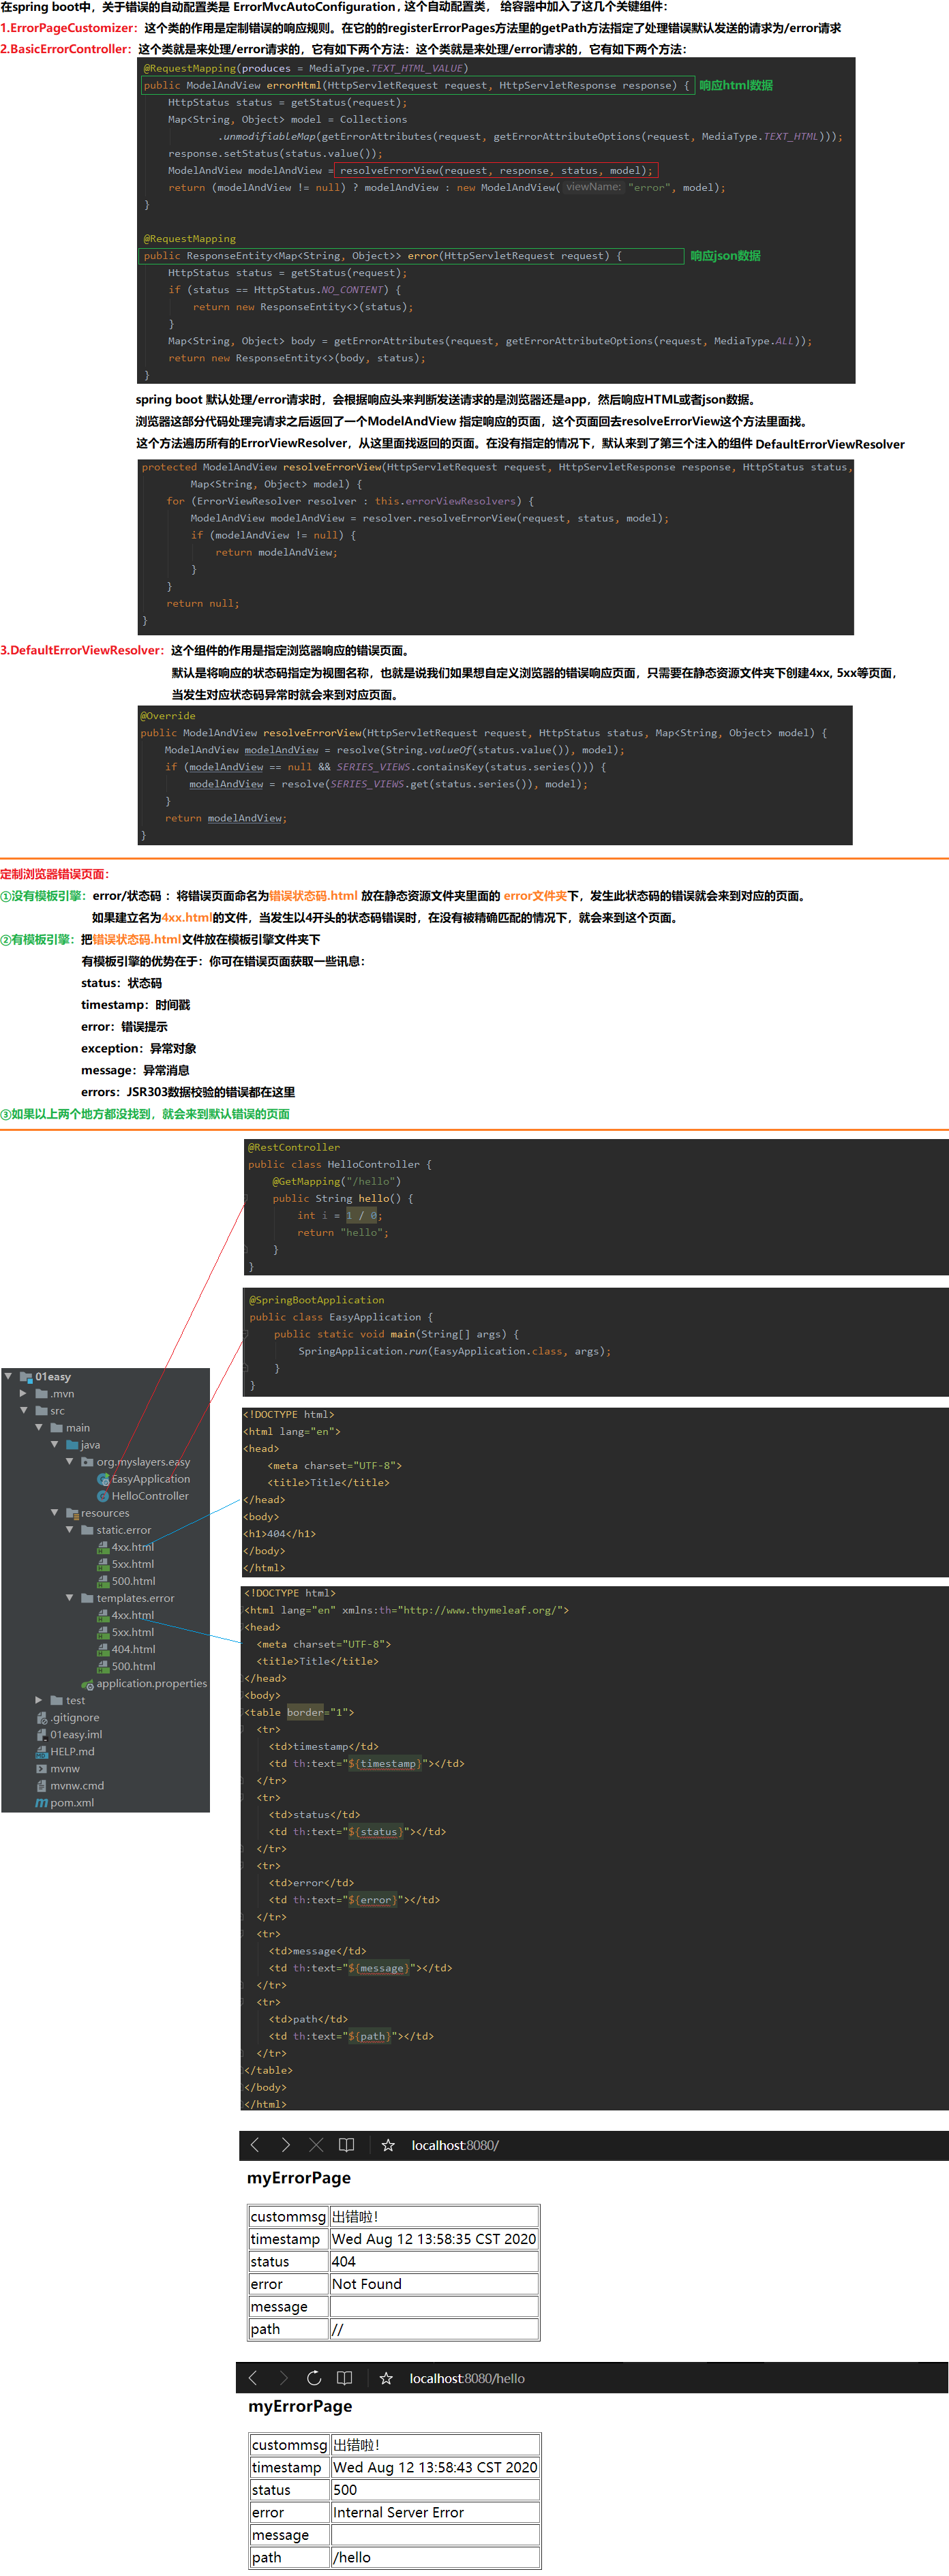Click the pom.xml Maven file icon
949x2576 pixels.
click(42, 1803)
